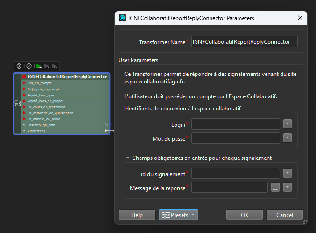Click the Help button
Viewport: 316px width, 233px height.
(137, 215)
